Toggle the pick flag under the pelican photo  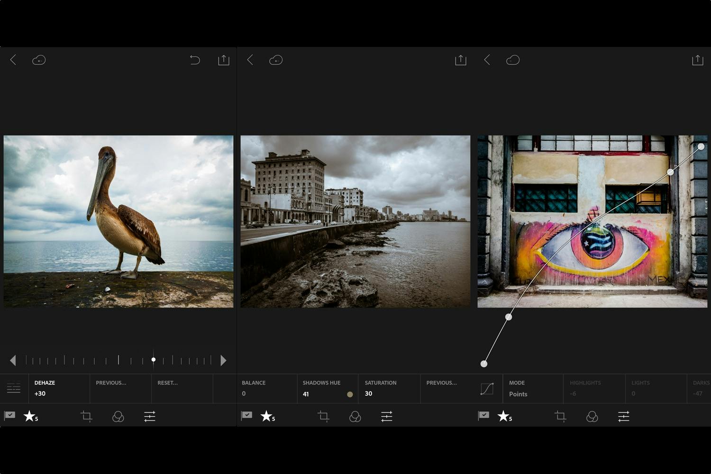(9, 416)
